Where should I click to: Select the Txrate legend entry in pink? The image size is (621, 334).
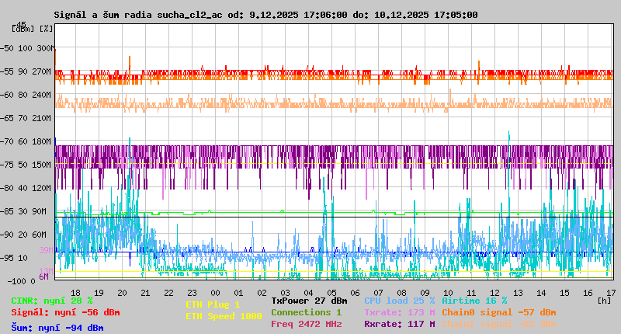[x=399, y=312]
